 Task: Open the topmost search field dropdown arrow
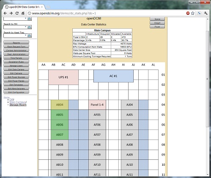tap(25, 18)
